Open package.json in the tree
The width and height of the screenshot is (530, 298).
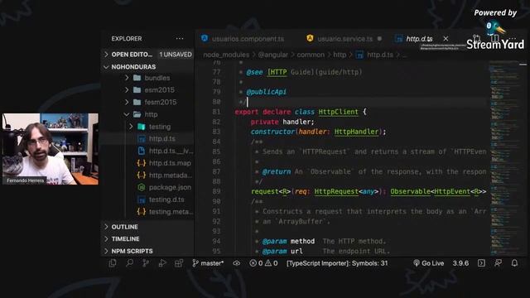(170, 188)
